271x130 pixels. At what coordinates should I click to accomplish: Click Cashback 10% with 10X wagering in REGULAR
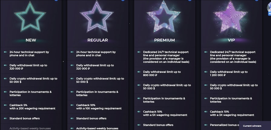pos(99,107)
